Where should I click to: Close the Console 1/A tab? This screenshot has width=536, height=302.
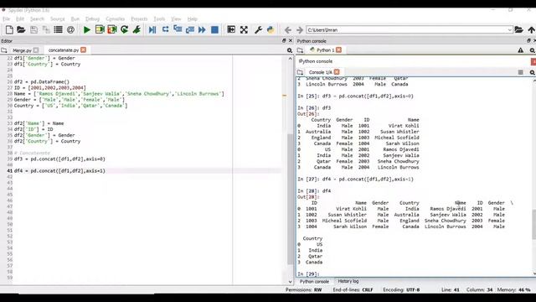click(x=337, y=72)
